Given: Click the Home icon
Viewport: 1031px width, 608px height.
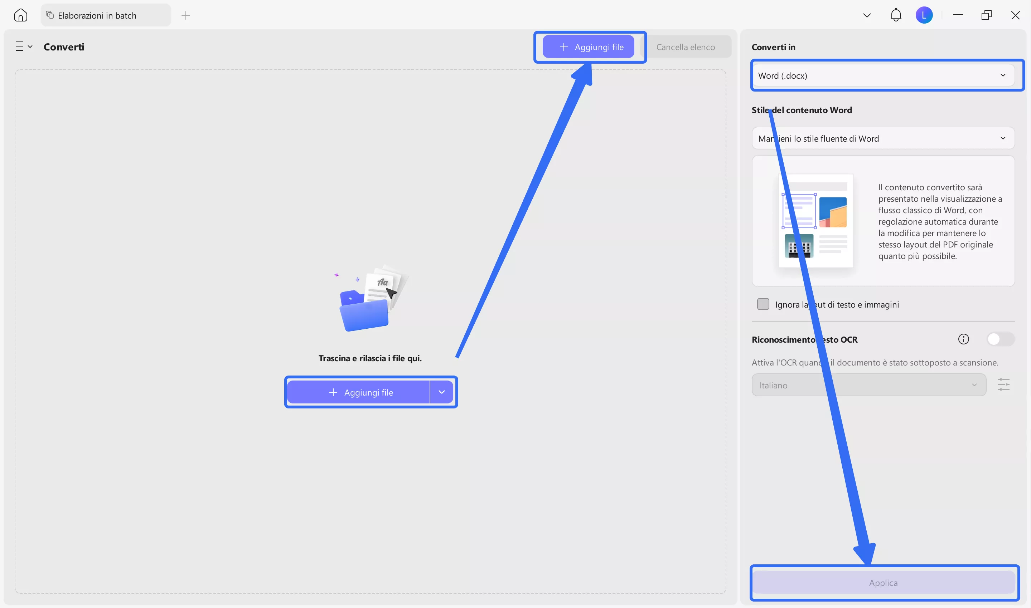Looking at the screenshot, I should click(x=20, y=15).
